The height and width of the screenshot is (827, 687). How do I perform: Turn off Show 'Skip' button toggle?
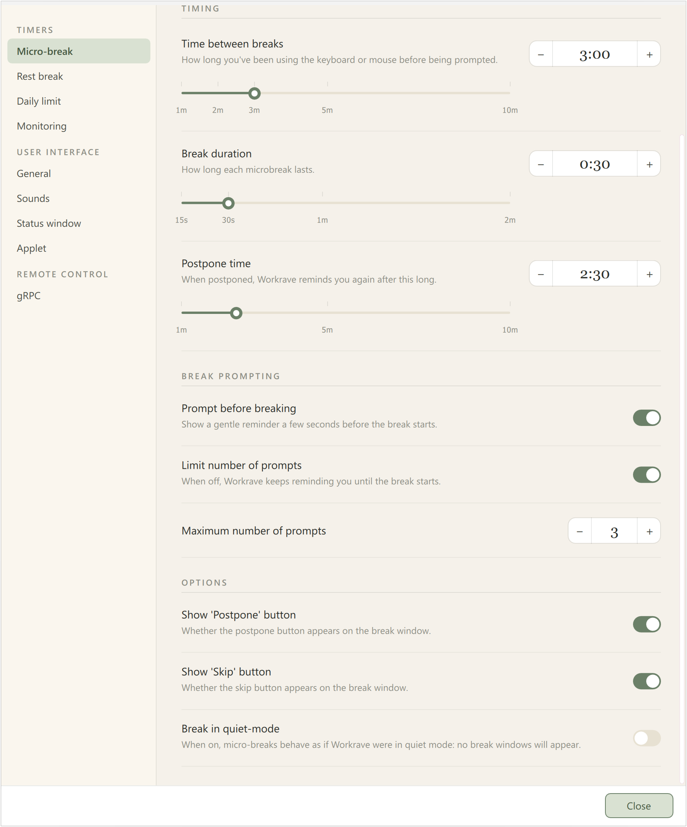647,682
